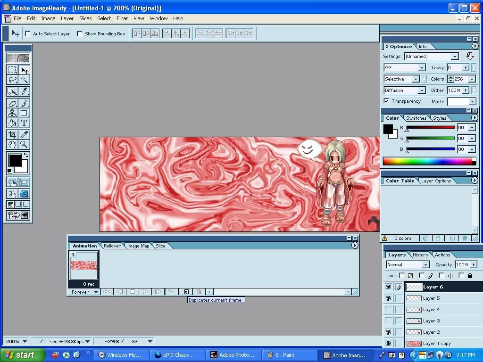
Task: Click the Preview in Internet Explorer icon
Action: coord(24,194)
